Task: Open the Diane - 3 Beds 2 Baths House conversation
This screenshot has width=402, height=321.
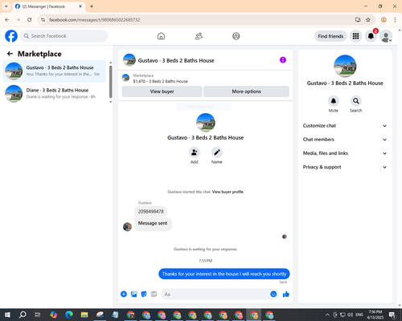Action: click(54, 93)
